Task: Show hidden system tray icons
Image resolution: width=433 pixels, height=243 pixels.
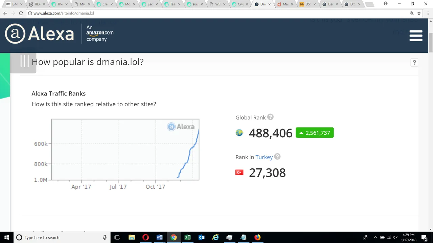Action: pyautogui.click(x=375, y=237)
